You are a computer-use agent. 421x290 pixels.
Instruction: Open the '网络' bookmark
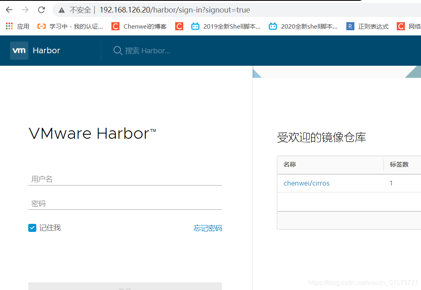[408, 26]
